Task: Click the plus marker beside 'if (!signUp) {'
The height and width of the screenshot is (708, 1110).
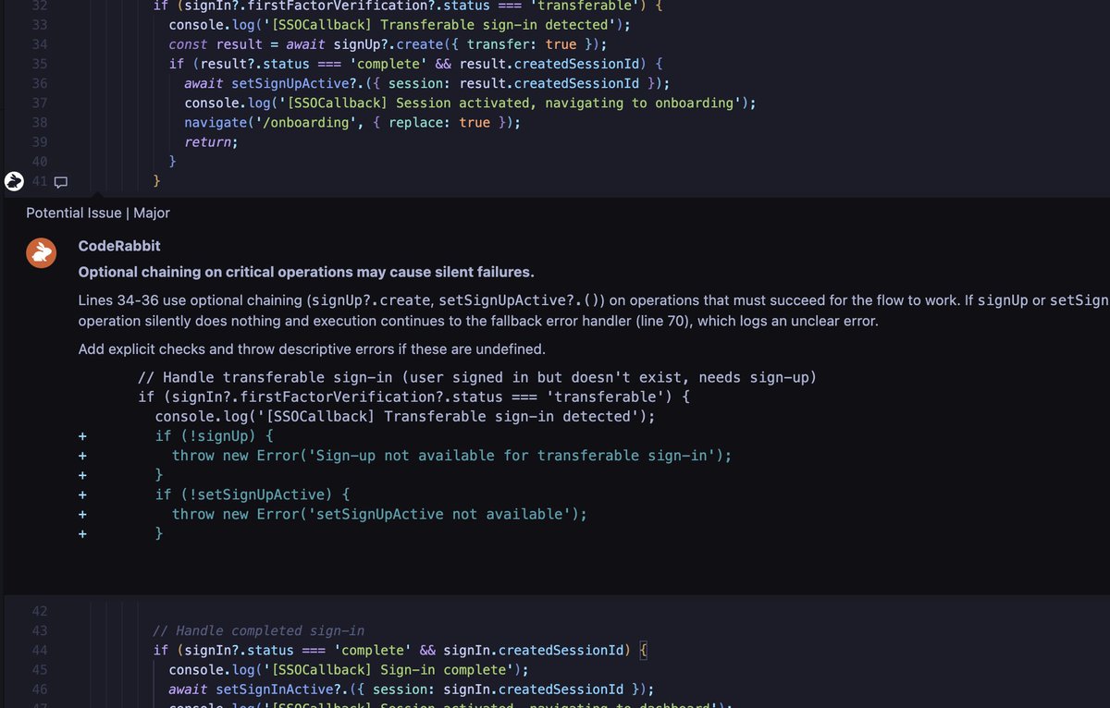Action: coord(82,435)
